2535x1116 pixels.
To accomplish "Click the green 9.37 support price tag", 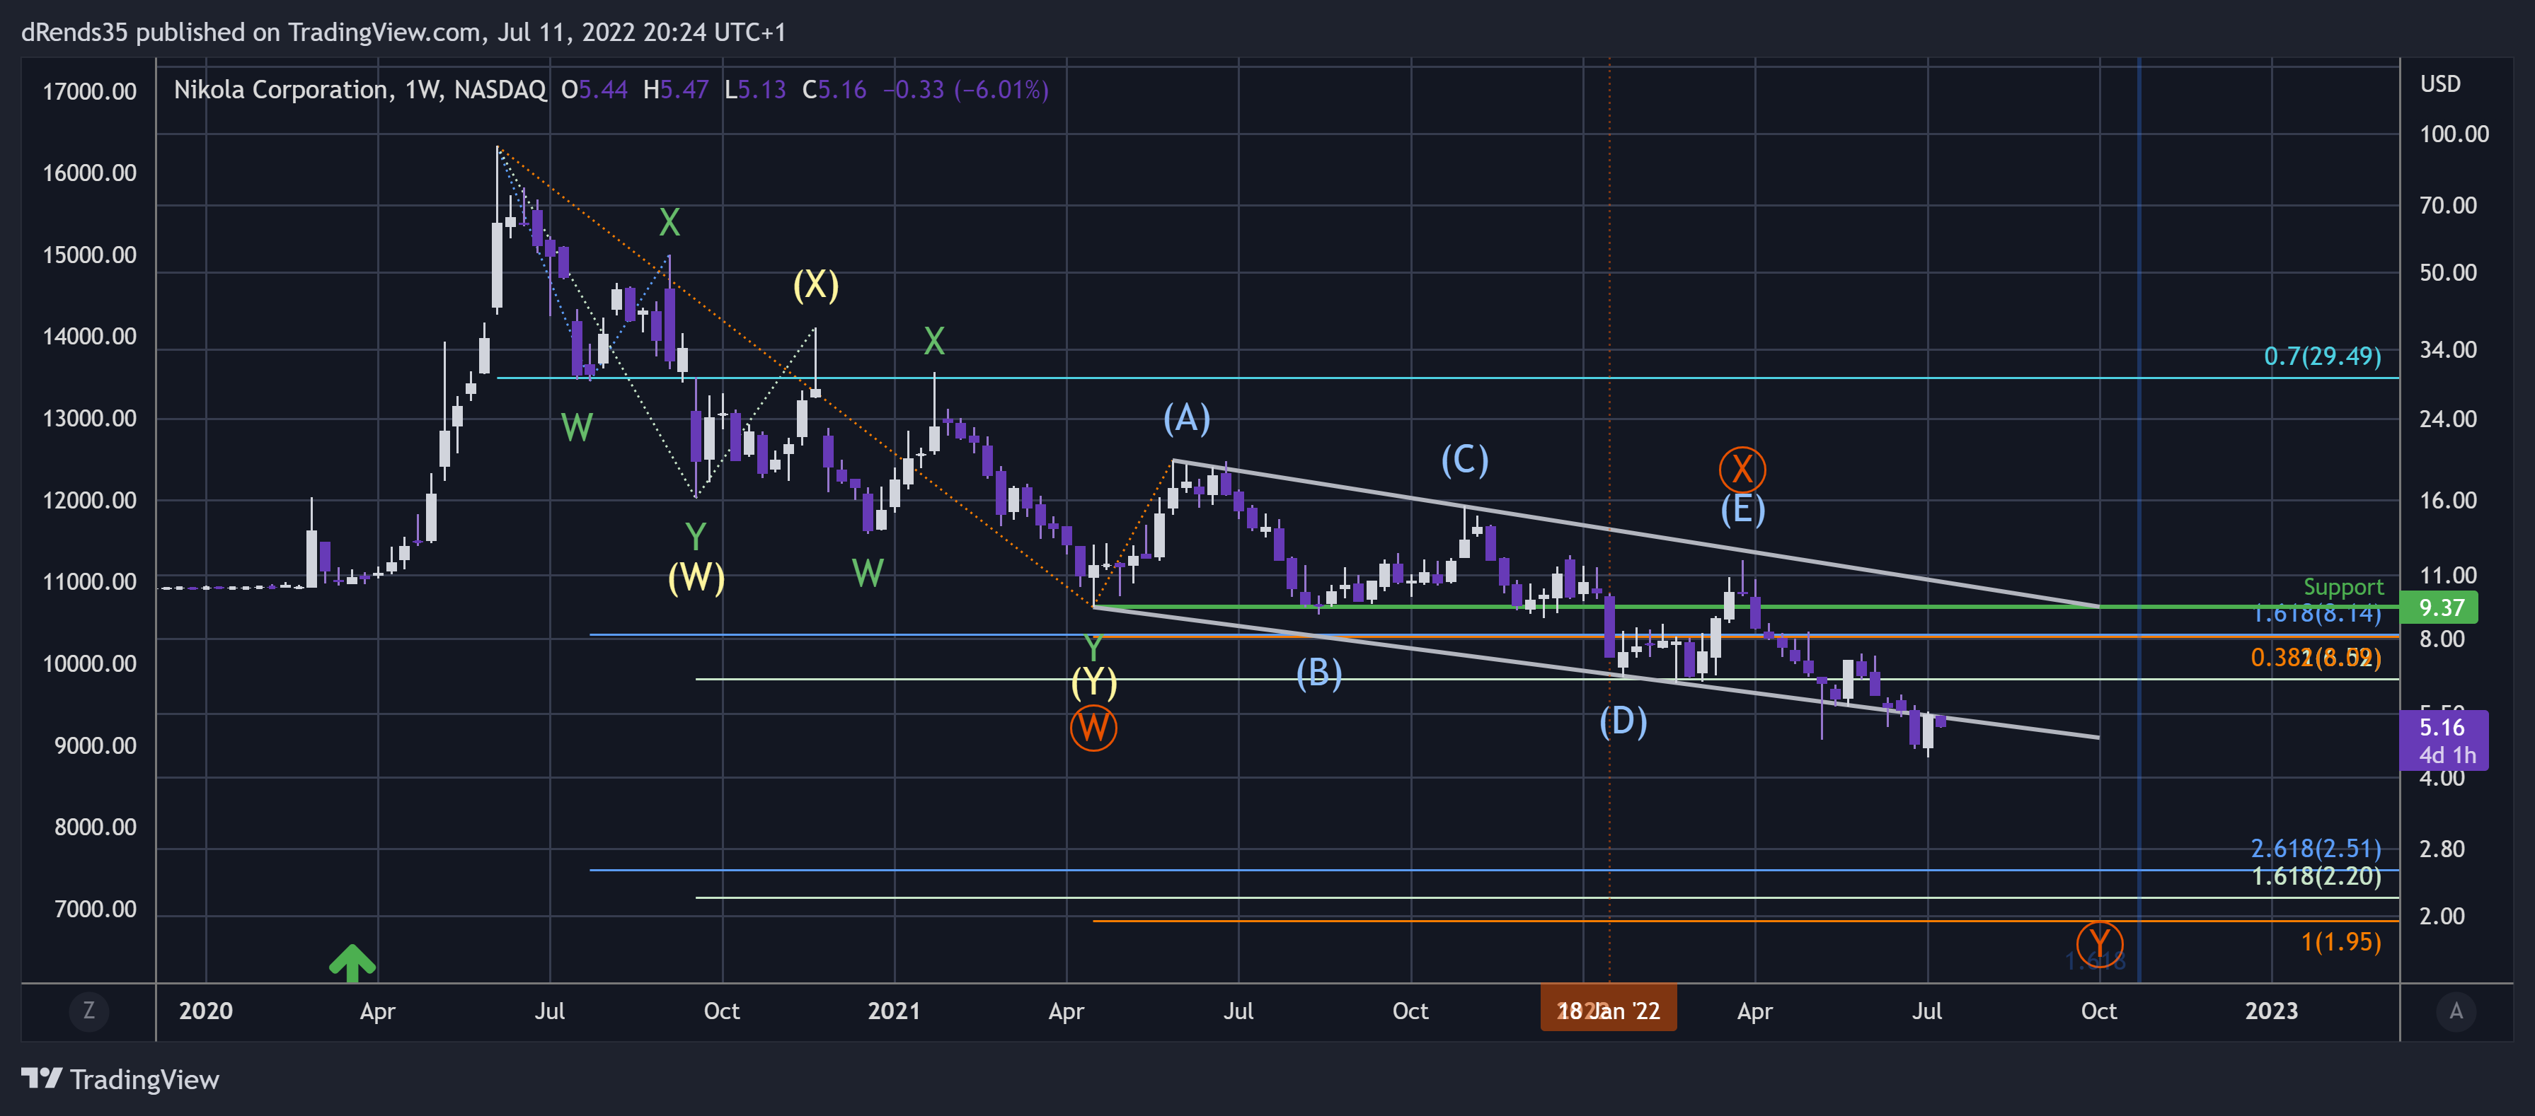I will tap(2439, 608).
